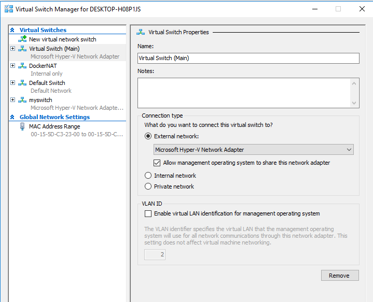Click the Notes scrollbar down arrow

coord(354,103)
